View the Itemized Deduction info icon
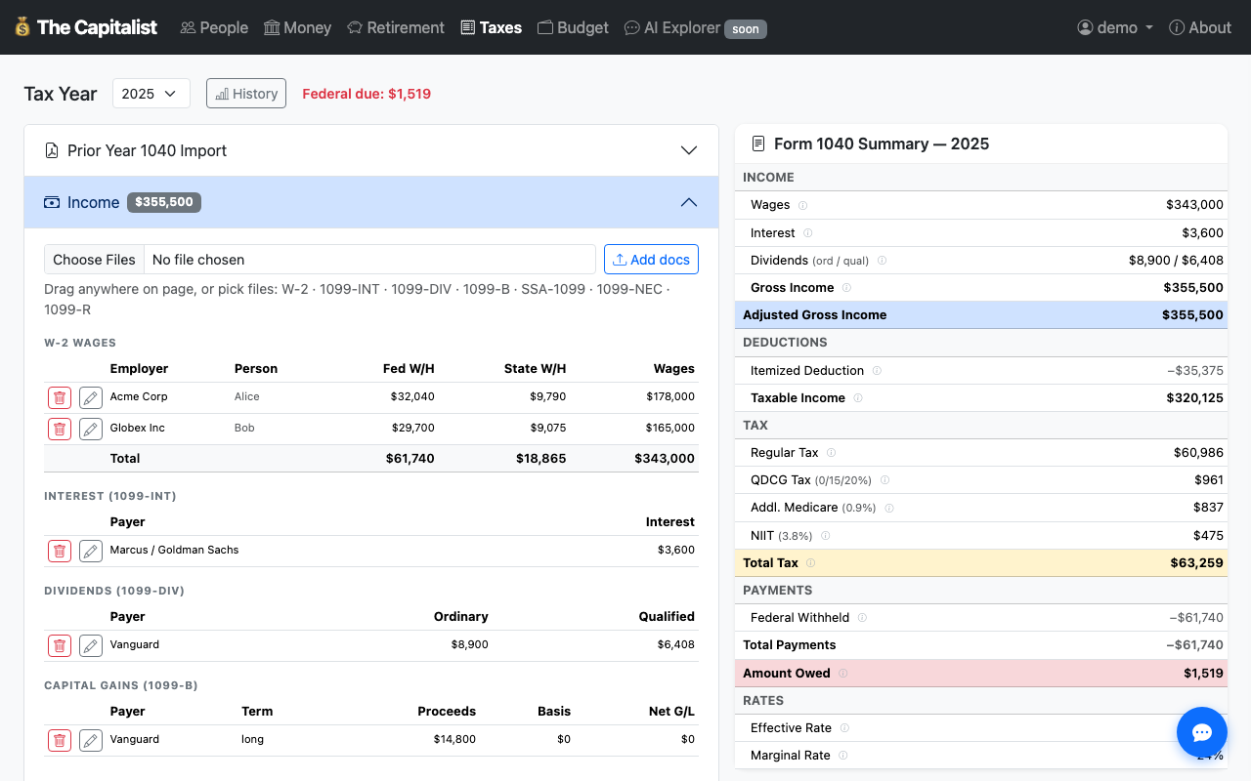Image resolution: width=1251 pixels, height=781 pixels. [x=877, y=371]
